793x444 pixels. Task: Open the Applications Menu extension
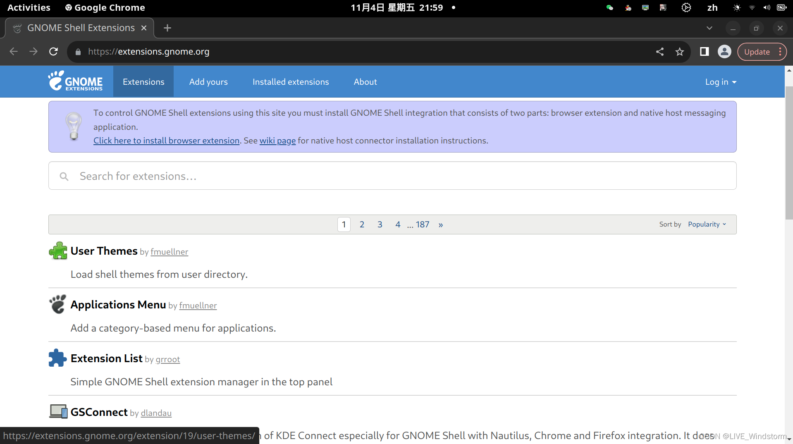click(x=118, y=305)
